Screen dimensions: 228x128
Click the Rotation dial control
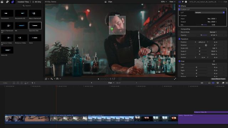[206, 45]
